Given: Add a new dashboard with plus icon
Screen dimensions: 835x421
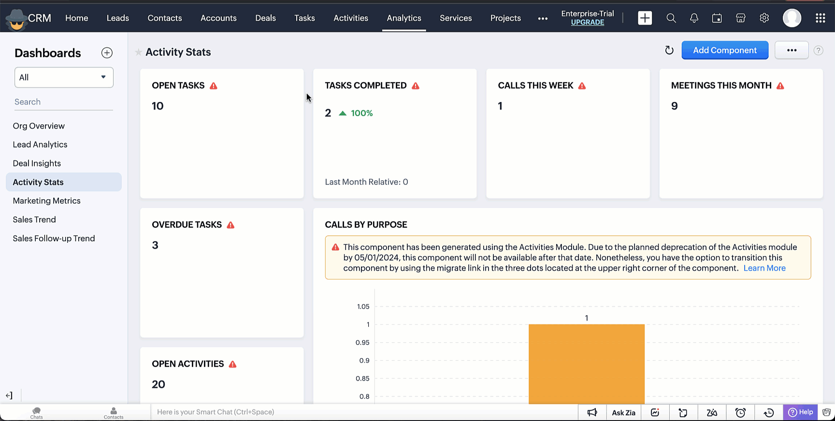Looking at the screenshot, I should (x=107, y=53).
